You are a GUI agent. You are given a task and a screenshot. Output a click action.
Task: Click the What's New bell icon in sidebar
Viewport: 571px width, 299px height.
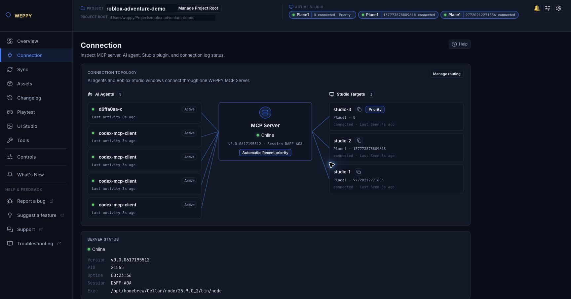[10, 175]
